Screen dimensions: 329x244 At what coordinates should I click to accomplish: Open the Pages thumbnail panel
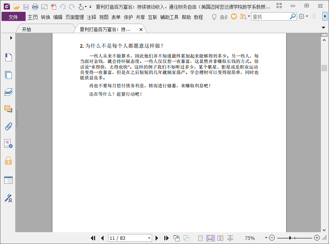[8, 75]
